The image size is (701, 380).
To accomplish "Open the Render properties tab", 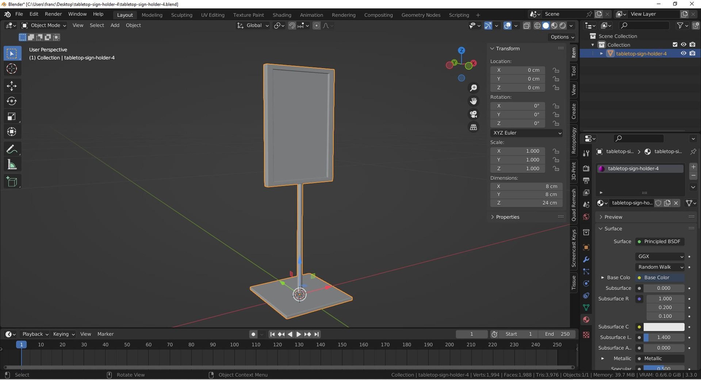I will point(586,168).
